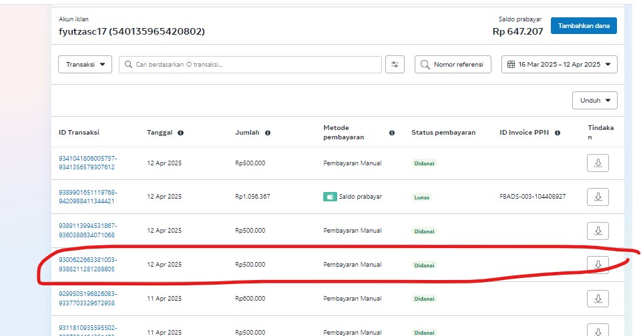Download receipt for first Rp500.000 transaction
Screen dimensions: 641x336
pos(598,163)
